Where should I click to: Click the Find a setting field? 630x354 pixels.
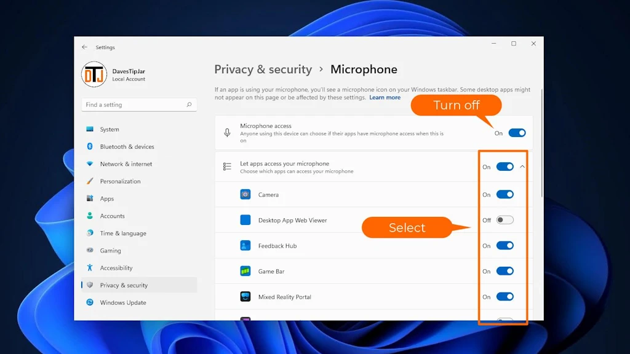point(139,104)
